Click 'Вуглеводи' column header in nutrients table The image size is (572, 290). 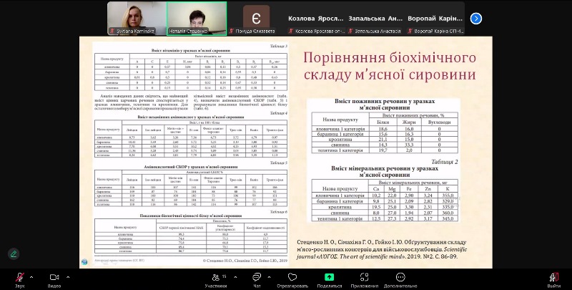tap(440, 122)
